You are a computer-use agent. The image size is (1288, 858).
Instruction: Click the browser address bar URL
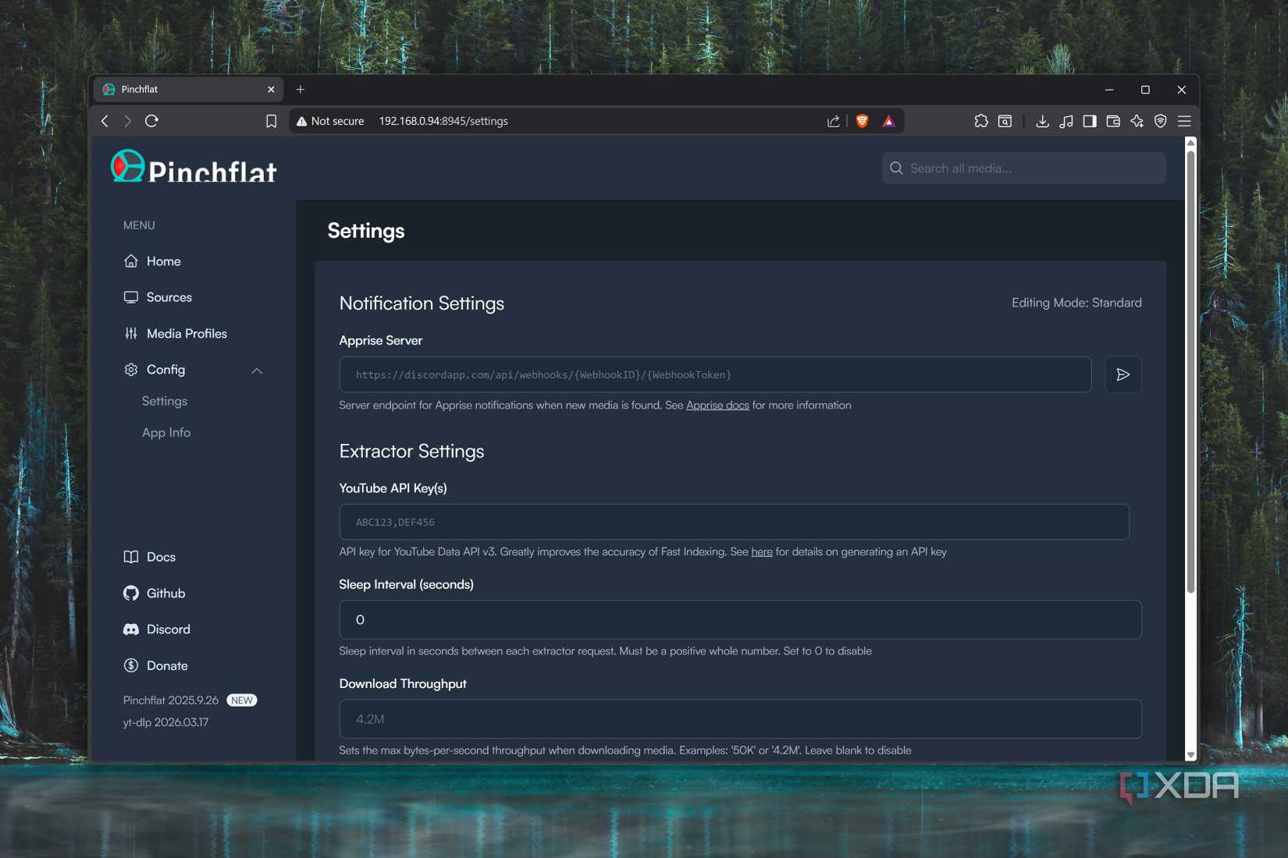(443, 121)
